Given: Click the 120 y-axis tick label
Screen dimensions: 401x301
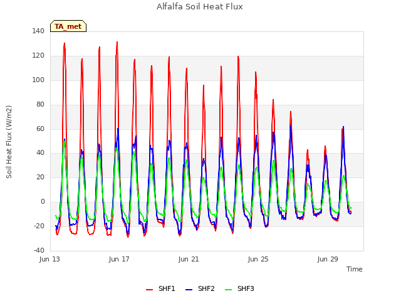Looking at the screenshot, I should pyautogui.click(x=38, y=55).
